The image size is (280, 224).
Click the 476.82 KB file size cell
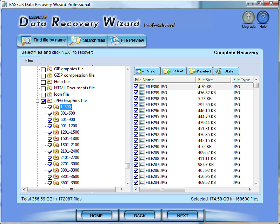[207, 93]
